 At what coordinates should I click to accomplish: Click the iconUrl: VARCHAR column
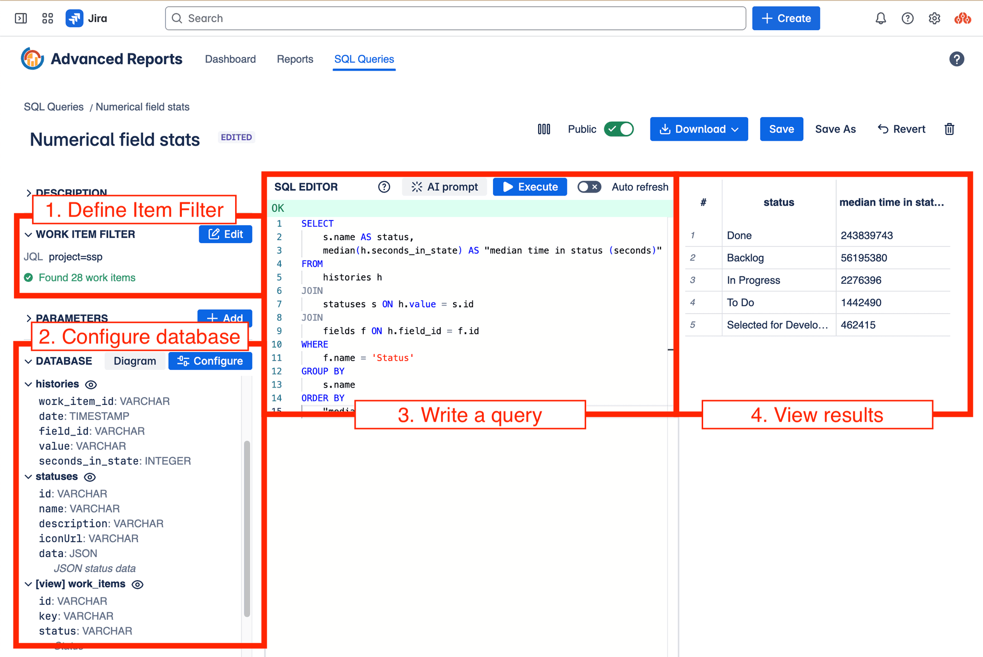coord(88,538)
